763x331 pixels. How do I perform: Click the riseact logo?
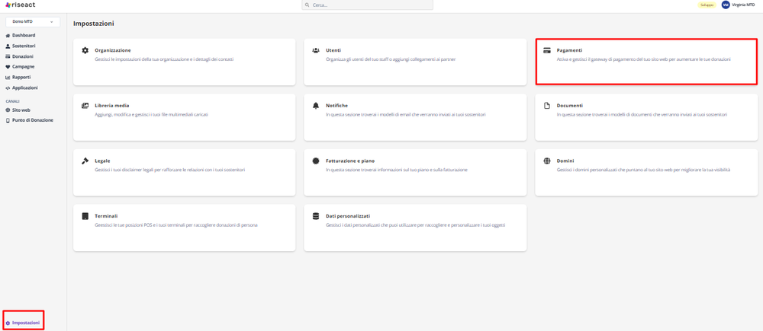click(20, 5)
